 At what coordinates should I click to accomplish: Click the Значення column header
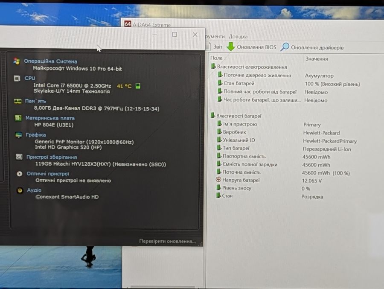pyautogui.click(x=317, y=59)
